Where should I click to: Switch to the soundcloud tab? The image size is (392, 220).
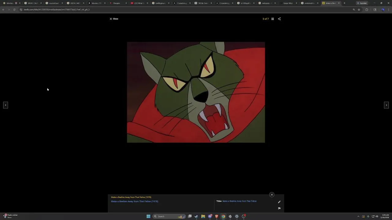[54, 3]
